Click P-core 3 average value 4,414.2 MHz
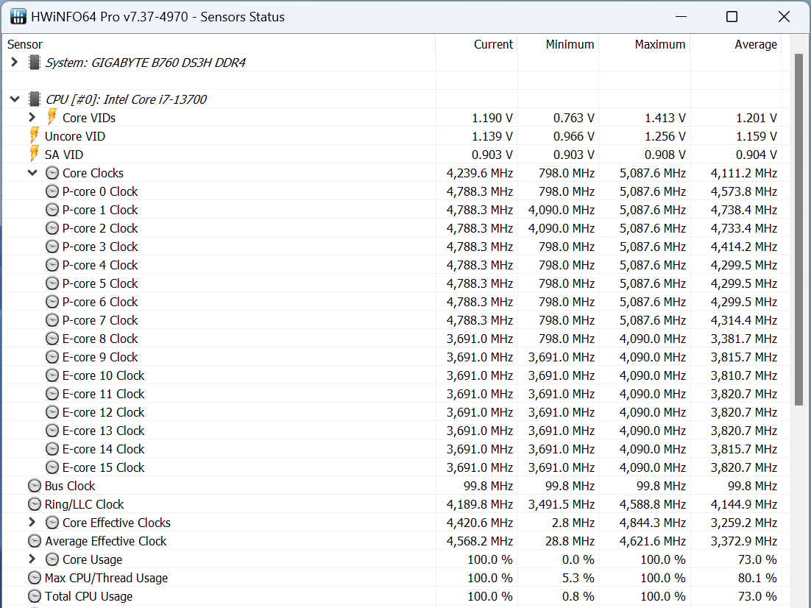Viewport: 811px width, 608px height. [x=744, y=247]
